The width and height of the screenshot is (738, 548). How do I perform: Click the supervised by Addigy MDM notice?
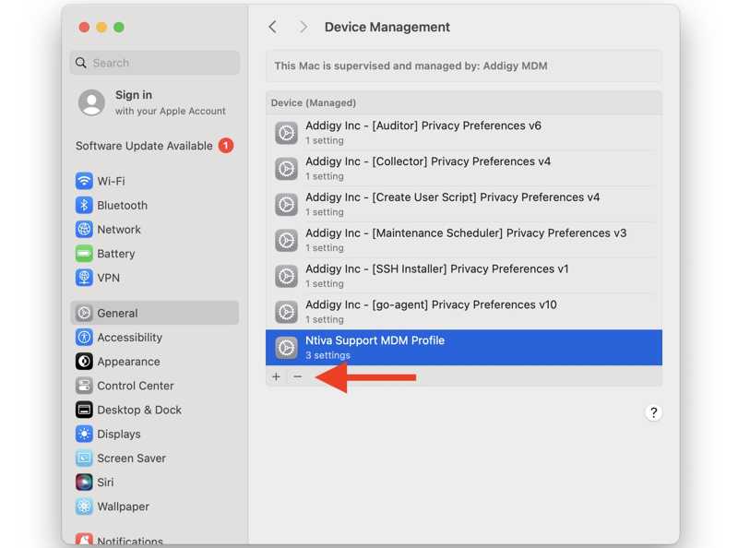point(464,66)
